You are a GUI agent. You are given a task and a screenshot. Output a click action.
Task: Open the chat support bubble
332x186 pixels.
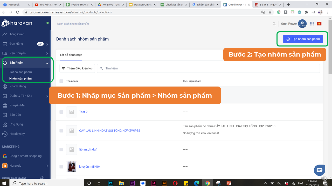click(320, 170)
